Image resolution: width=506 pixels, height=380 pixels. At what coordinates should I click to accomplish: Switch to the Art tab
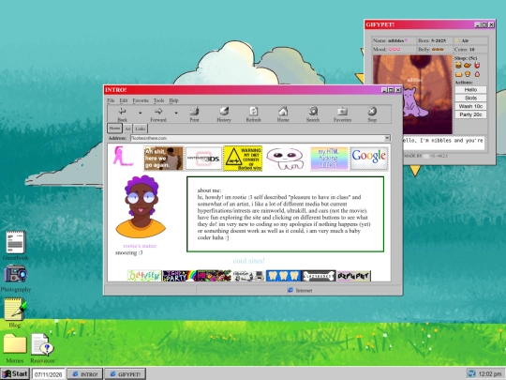pos(127,129)
